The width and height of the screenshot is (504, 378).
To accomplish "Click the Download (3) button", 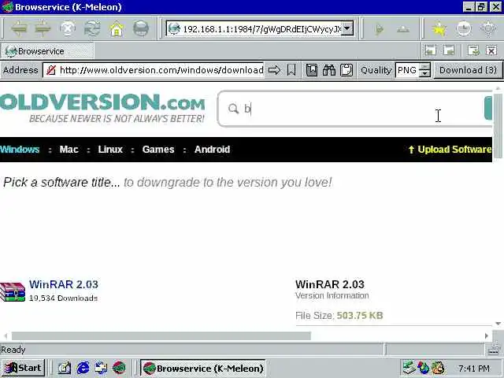I will tap(468, 70).
